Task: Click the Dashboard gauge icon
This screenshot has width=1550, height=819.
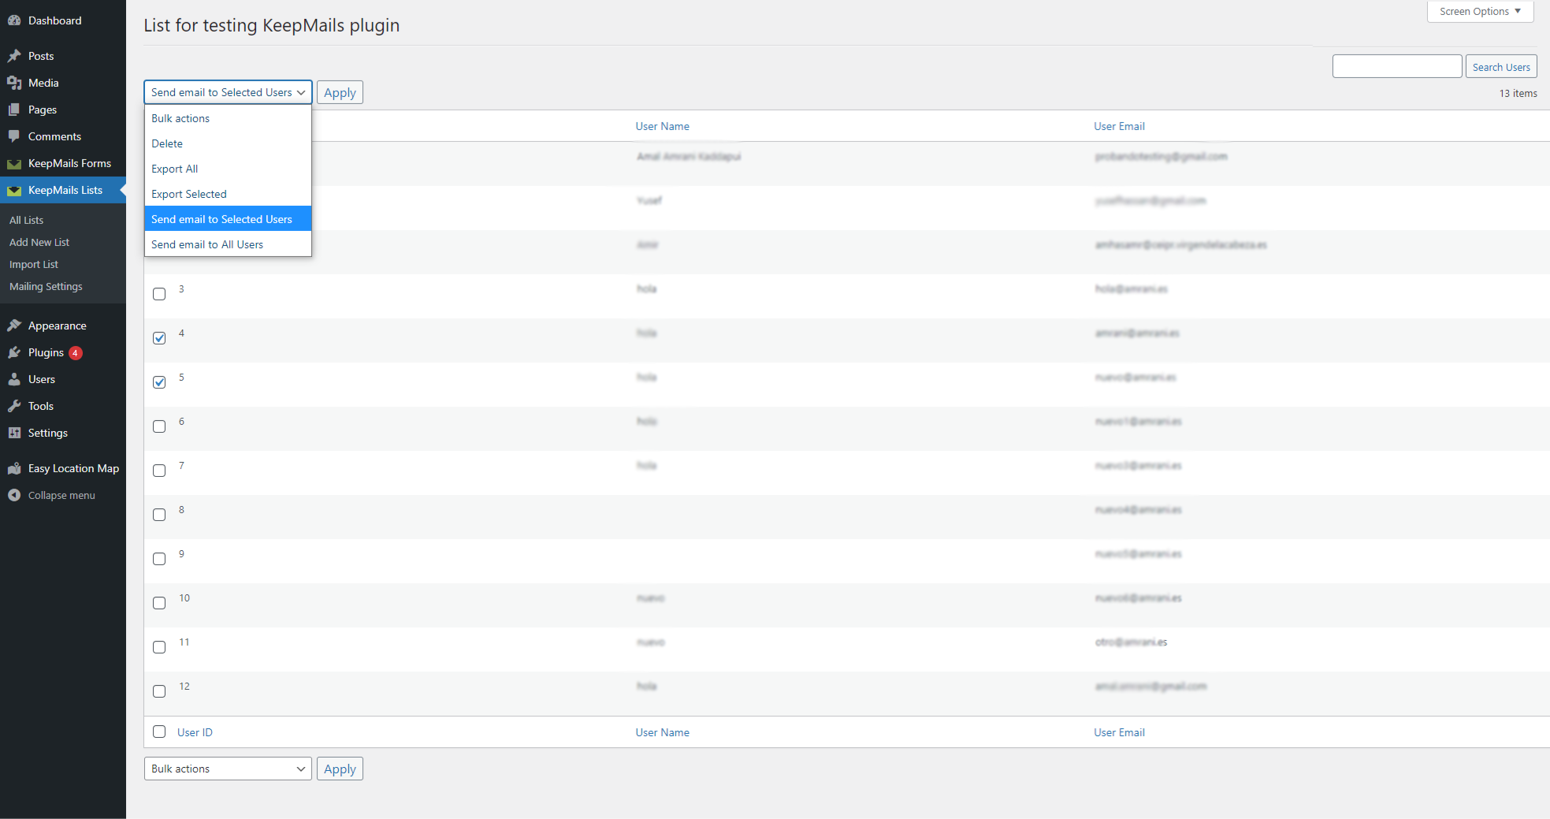Action: point(14,20)
